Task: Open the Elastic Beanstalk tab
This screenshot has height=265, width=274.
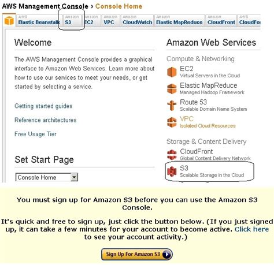Action: (39, 20)
